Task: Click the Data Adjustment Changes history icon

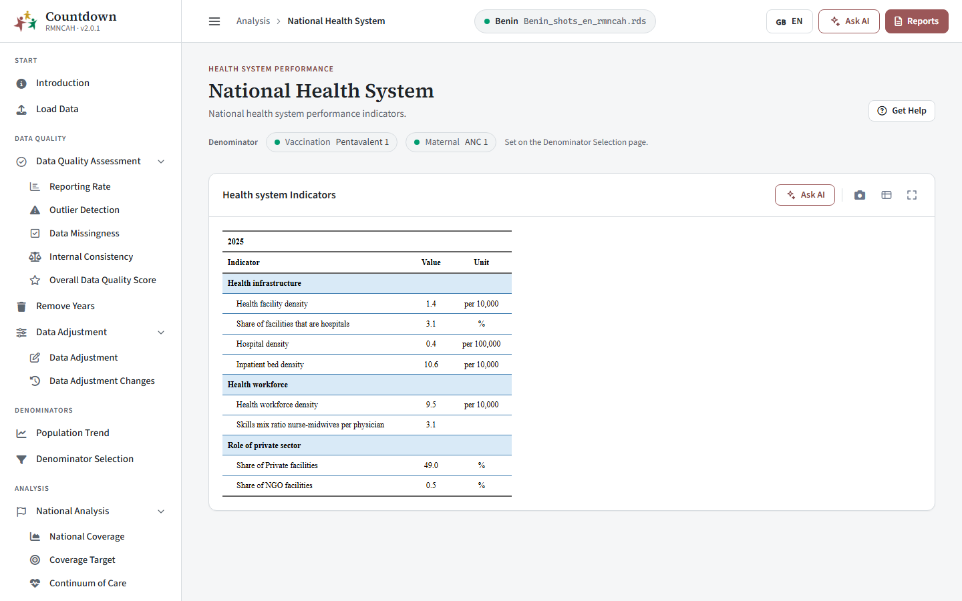Action: pyautogui.click(x=35, y=381)
